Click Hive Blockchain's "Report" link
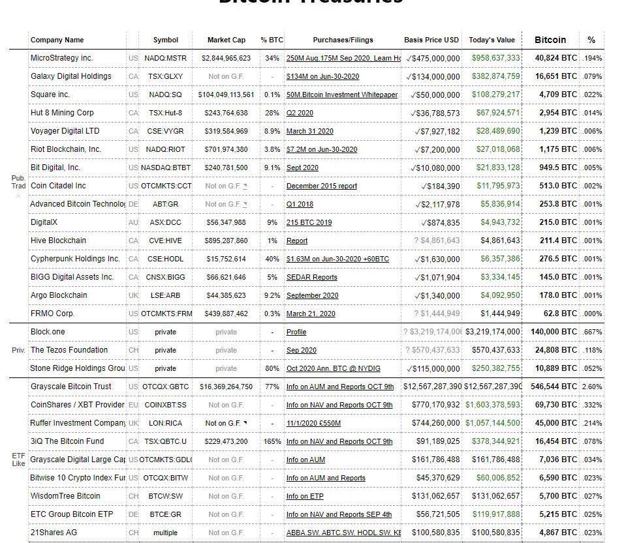 coord(296,241)
